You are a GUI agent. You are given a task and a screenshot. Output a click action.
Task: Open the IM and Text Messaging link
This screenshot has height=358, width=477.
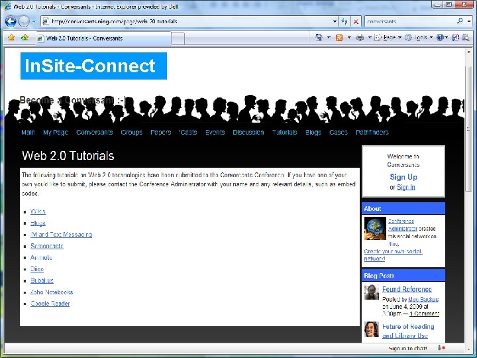pos(61,235)
